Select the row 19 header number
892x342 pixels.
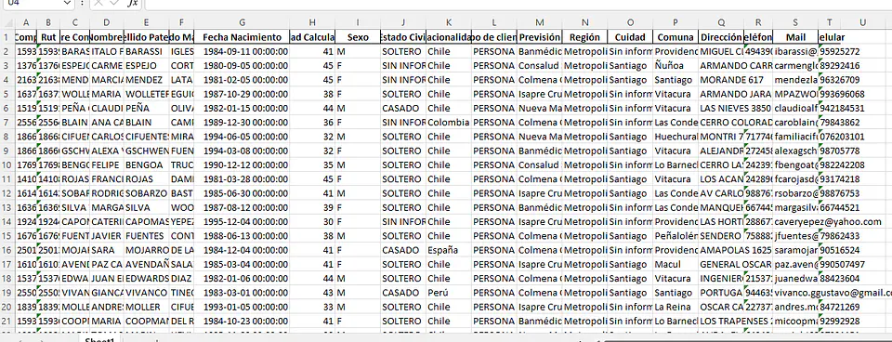coord(7,293)
